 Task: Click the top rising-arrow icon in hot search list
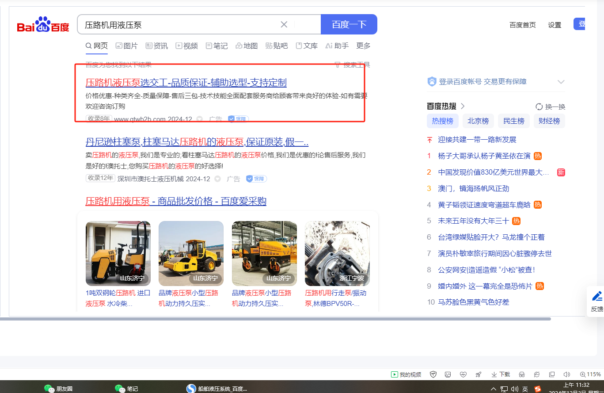429,140
